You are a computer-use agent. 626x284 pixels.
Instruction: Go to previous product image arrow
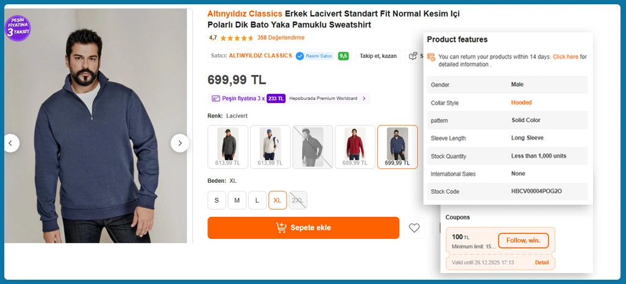11,143
